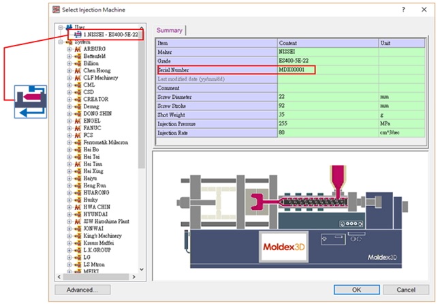The width and height of the screenshot is (438, 304).
Task: Expand the Krauss Maffei node
Action: pos(69,243)
